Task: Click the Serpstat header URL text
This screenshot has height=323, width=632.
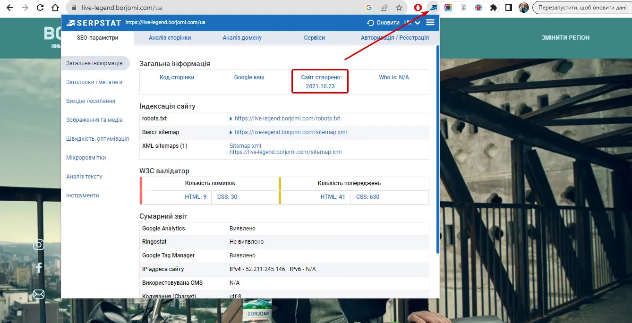Action: [165, 22]
